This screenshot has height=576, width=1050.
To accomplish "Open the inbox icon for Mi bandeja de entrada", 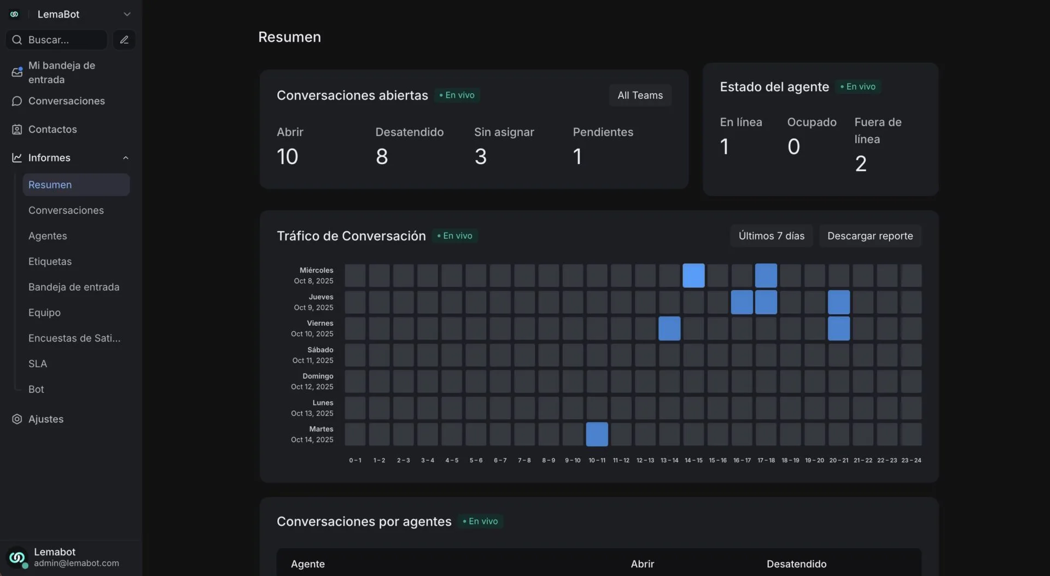I will [x=17, y=72].
